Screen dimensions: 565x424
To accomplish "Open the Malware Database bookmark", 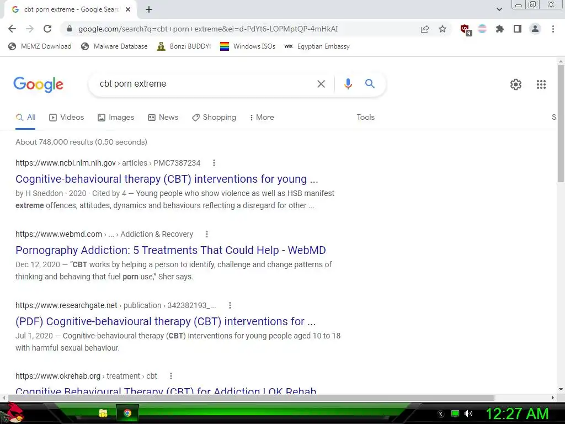I will (x=114, y=46).
